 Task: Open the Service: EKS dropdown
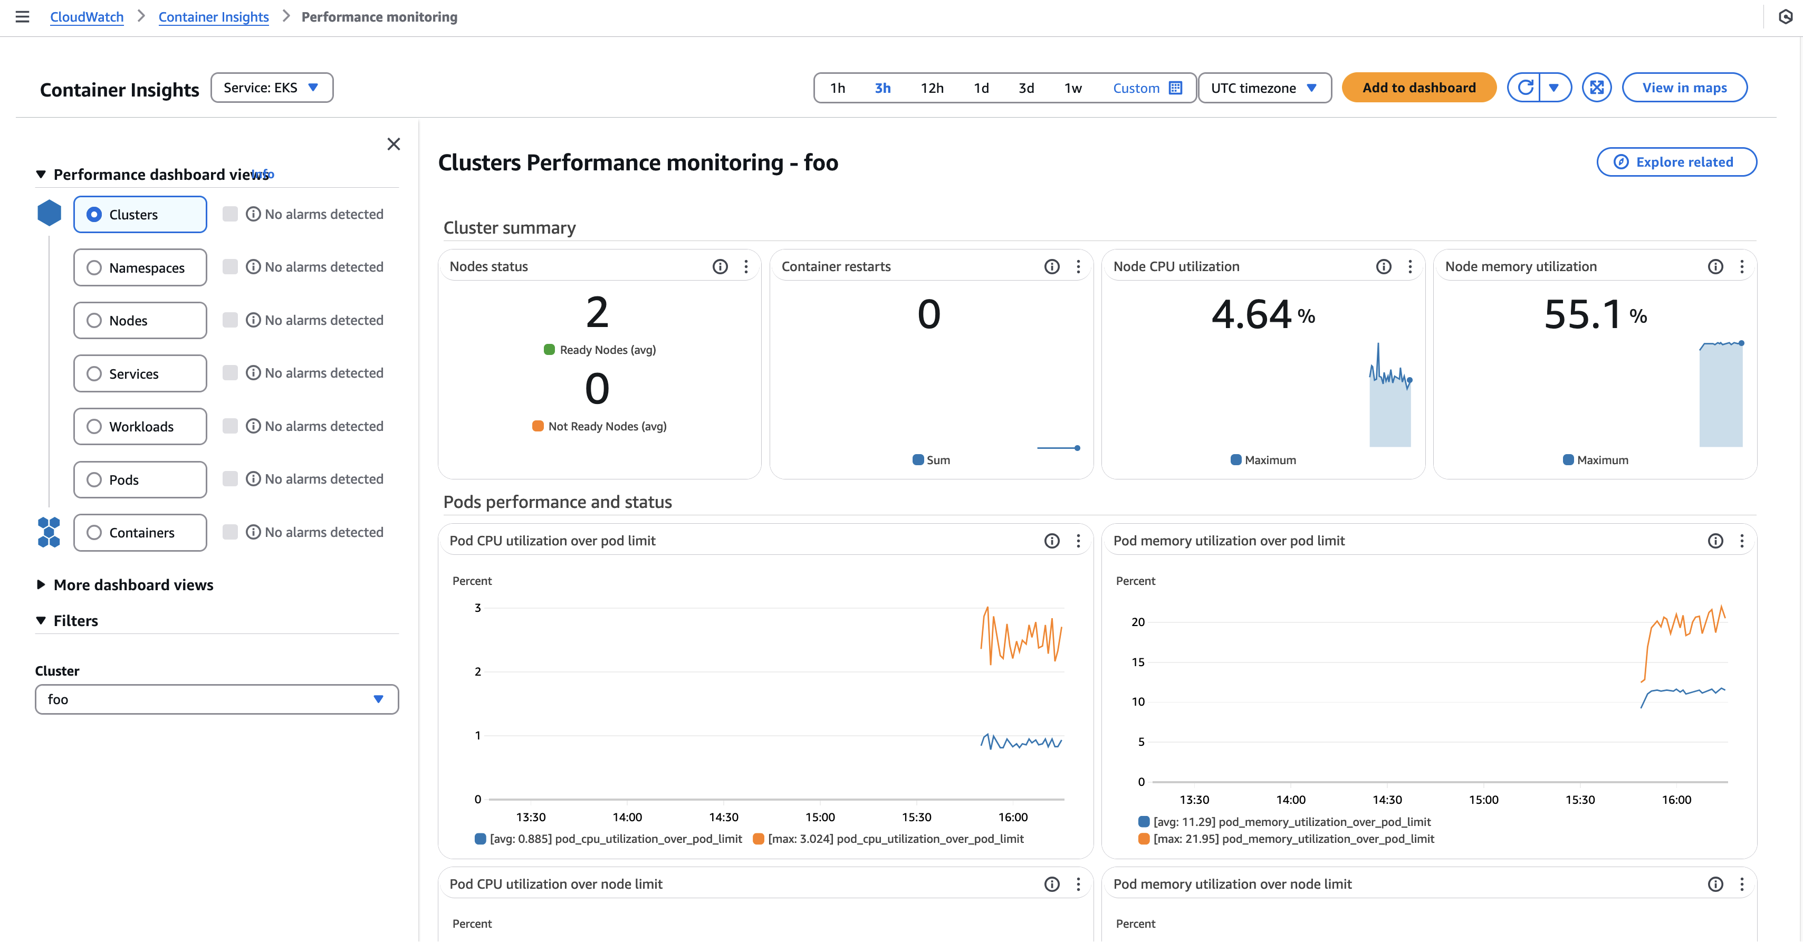272,88
